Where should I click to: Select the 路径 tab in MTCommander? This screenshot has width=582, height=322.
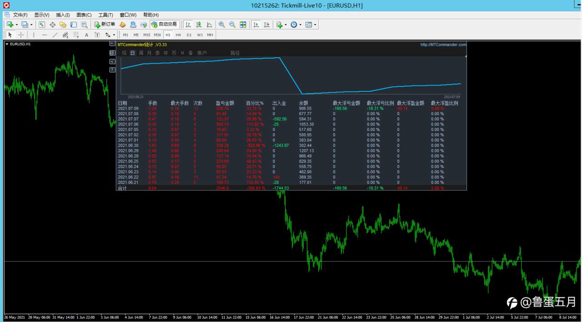[235, 53]
